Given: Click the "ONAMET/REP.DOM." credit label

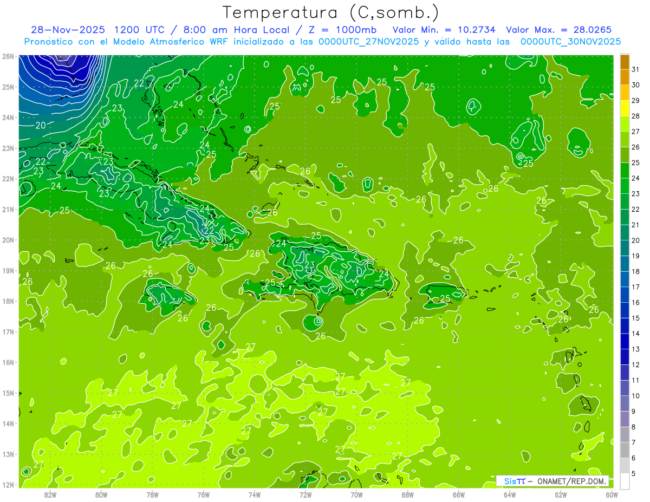Looking at the screenshot, I should pos(571,480).
